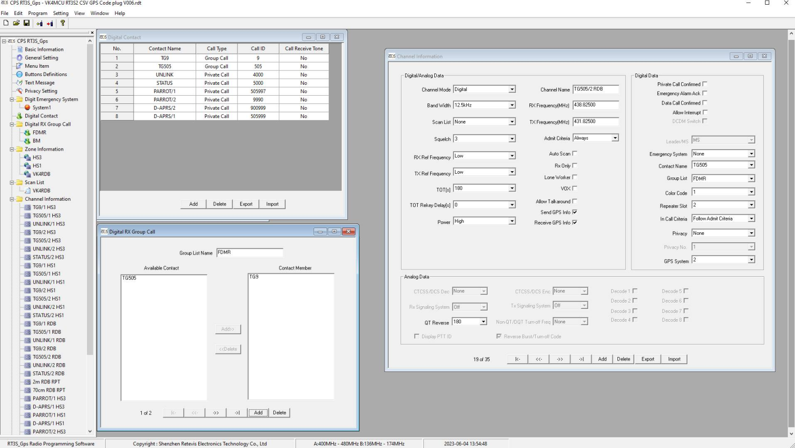Click inside the RX Frequency input field
This screenshot has width=795, height=448.
595,105
